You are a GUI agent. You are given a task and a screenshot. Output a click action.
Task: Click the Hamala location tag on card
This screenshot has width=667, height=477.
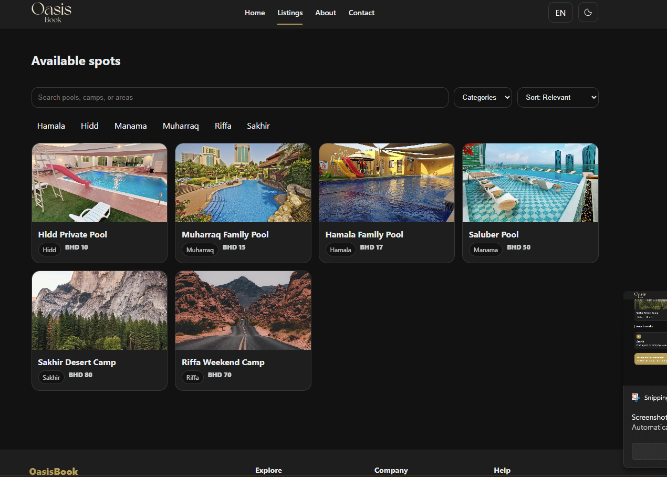[x=340, y=250]
